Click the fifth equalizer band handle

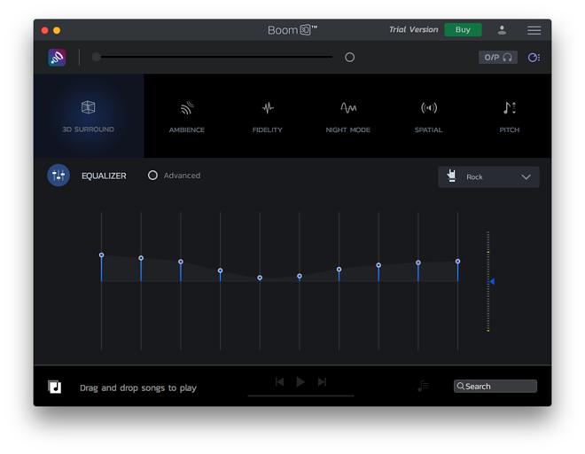pyautogui.click(x=260, y=278)
